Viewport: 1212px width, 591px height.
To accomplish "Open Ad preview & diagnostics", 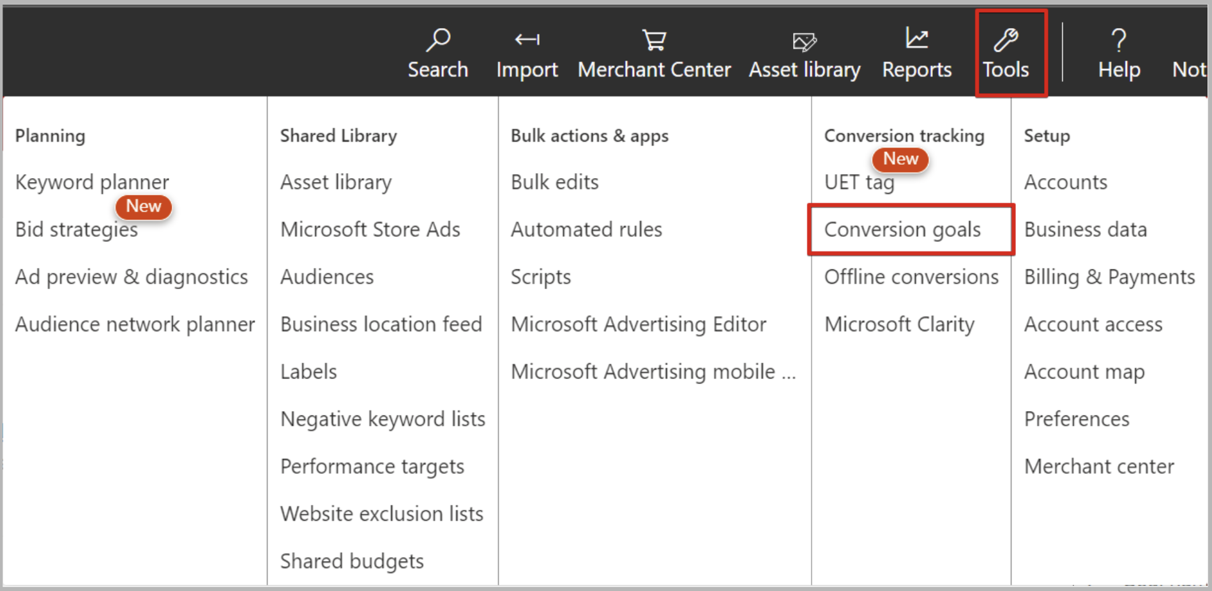I will click(x=132, y=277).
